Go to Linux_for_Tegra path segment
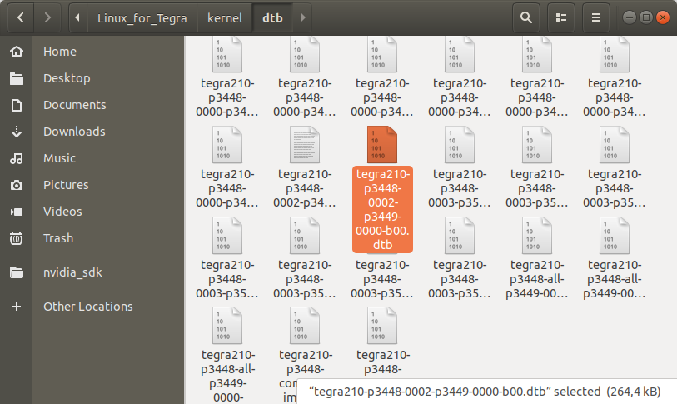The width and height of the screenshot is (677, 404). tap(142, 17)
